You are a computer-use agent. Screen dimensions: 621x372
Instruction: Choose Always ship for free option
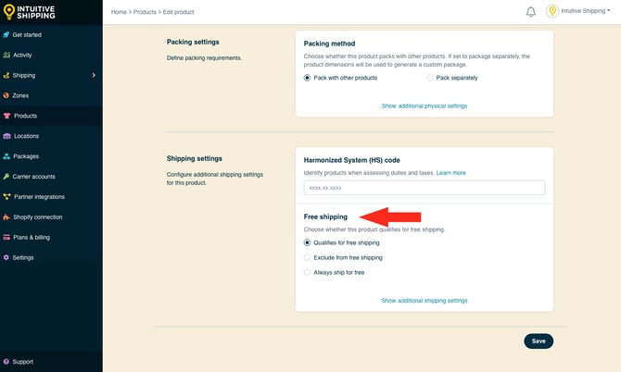pos(308,272)
